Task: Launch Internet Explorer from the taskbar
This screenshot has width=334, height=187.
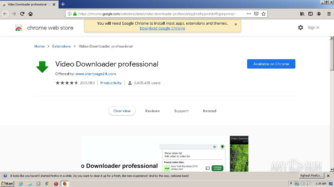Action: click(x=21, y=184)
